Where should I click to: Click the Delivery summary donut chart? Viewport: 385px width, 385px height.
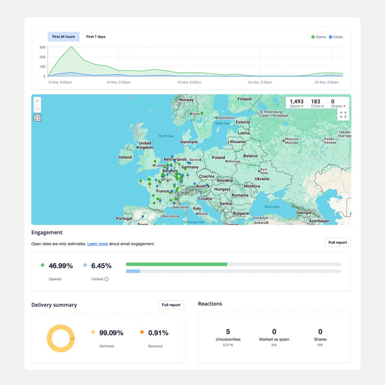(61, 338)
